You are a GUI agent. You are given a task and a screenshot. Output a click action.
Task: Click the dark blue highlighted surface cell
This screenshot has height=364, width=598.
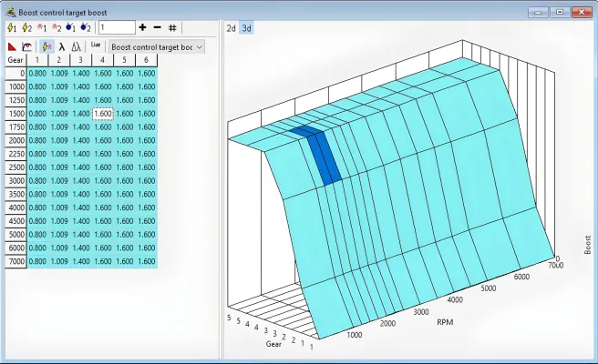point(325,157)
